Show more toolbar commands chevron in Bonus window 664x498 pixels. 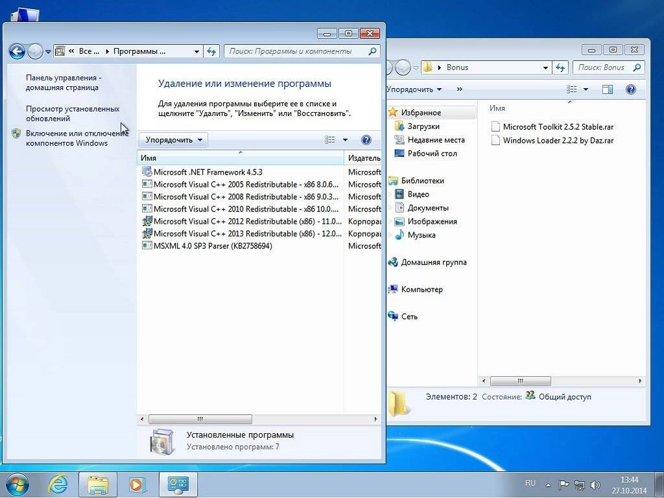[x=460, y=89]
